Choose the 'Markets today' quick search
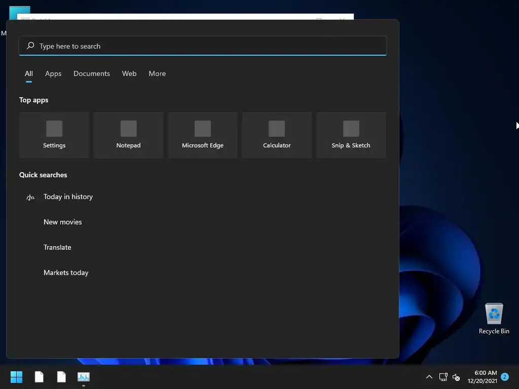 coord(66,273)
